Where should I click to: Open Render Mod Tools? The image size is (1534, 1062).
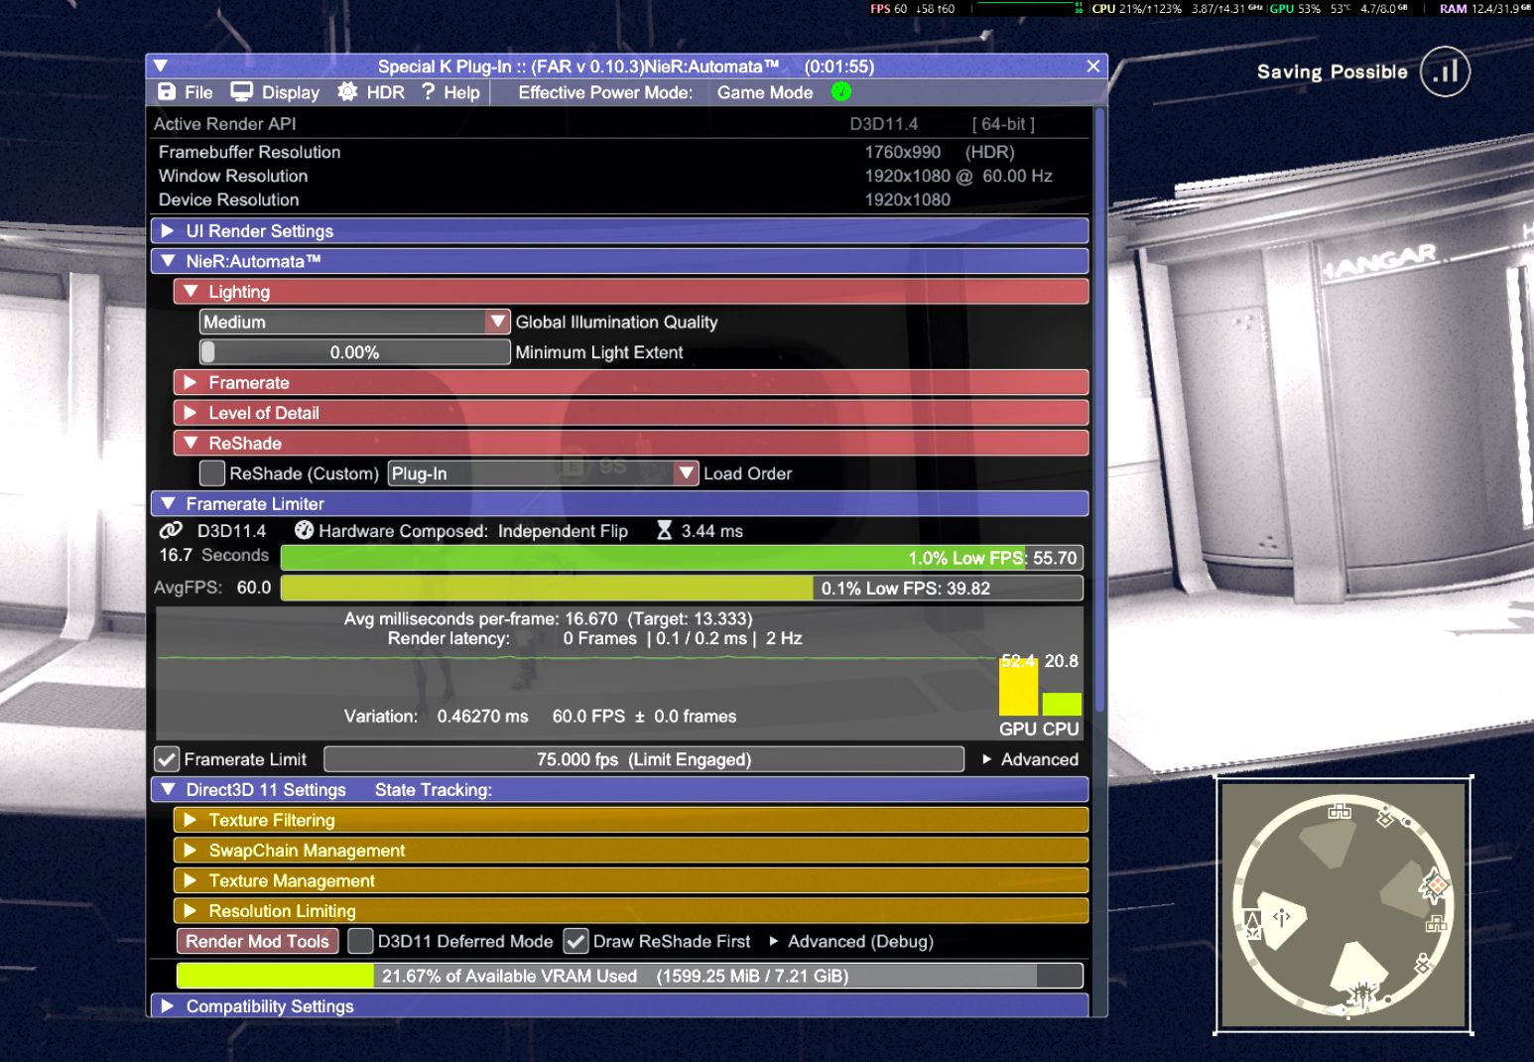point(257,941)
